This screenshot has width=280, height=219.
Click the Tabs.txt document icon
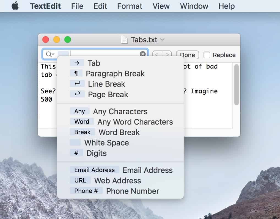(x=124, y=40)
